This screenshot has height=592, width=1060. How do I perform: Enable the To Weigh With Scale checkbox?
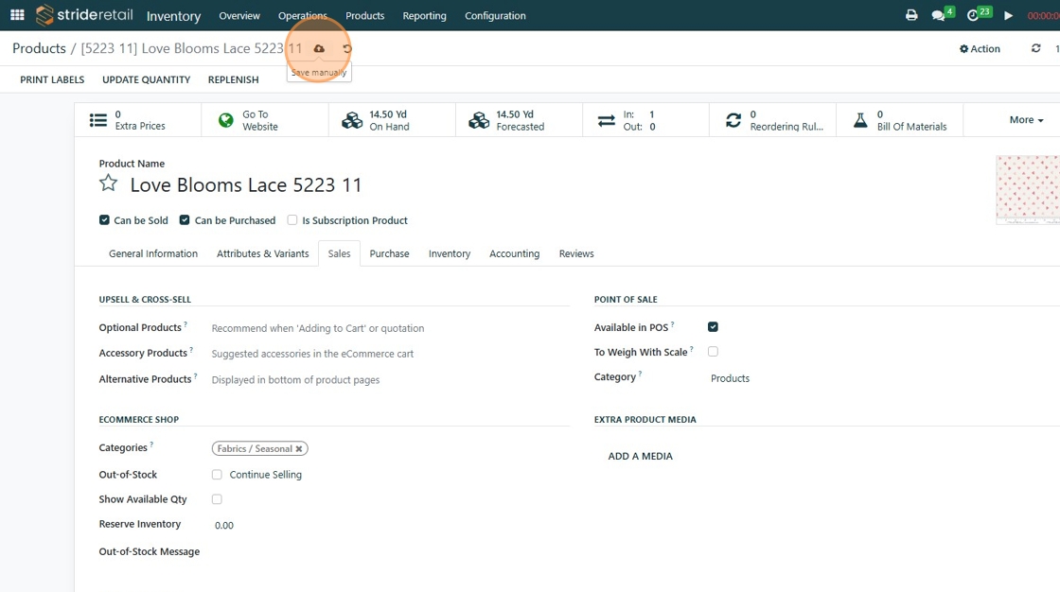[x=713, y=352]
